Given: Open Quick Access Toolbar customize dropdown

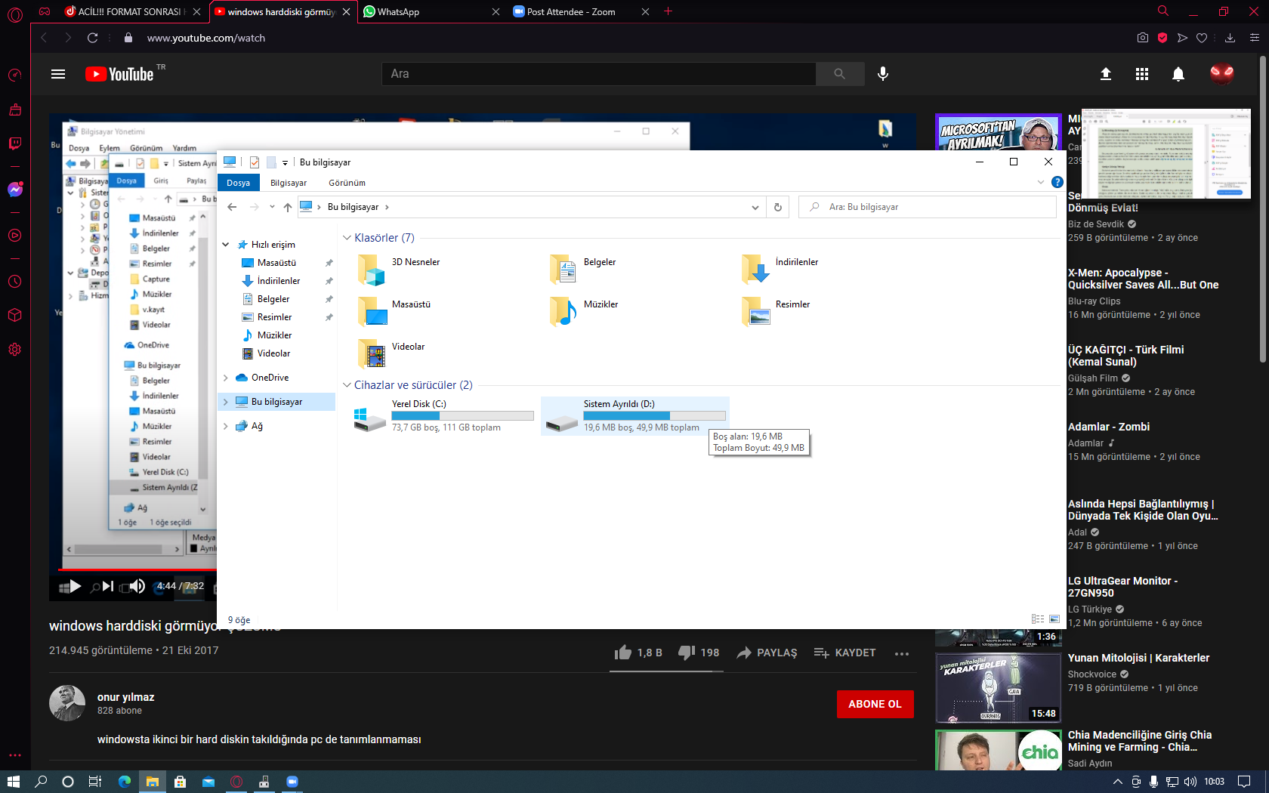Looking at the screenshot, I should click(x=285, y=162).
